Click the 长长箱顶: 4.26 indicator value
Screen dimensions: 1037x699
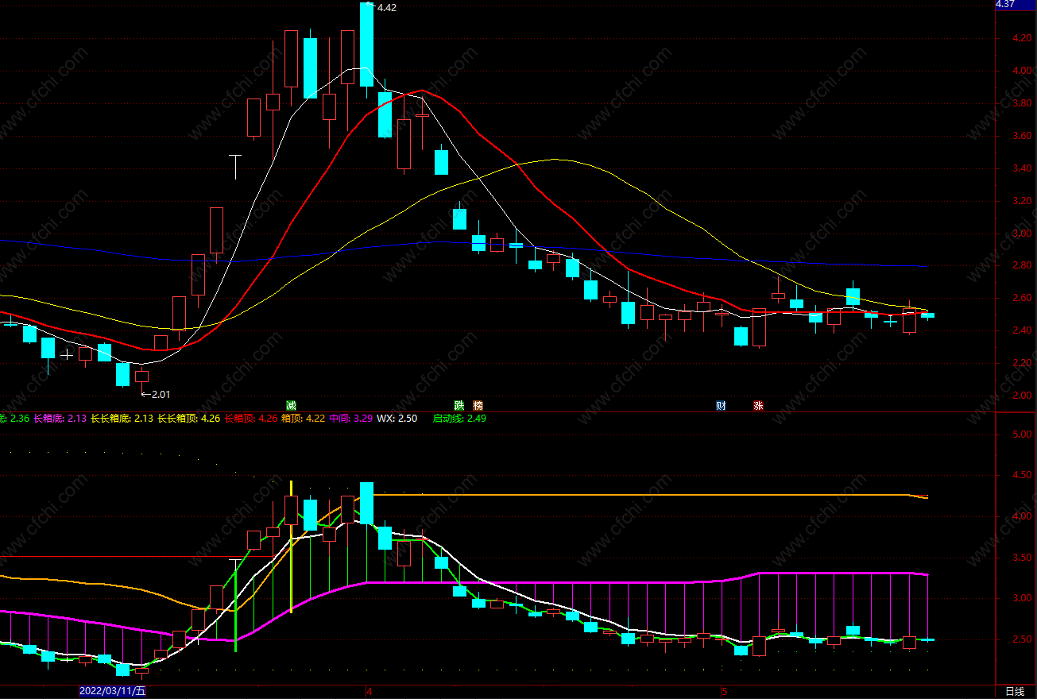pos(189,418)
